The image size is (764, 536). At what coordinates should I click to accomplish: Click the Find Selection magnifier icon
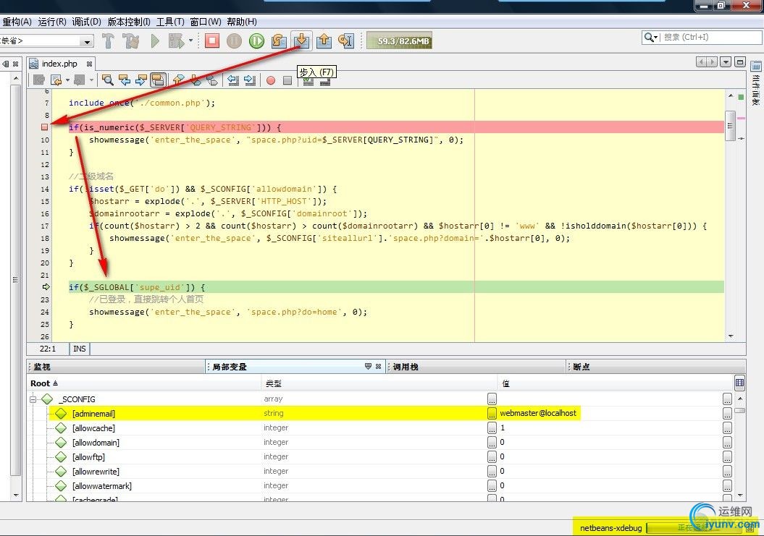click(108, 80)
